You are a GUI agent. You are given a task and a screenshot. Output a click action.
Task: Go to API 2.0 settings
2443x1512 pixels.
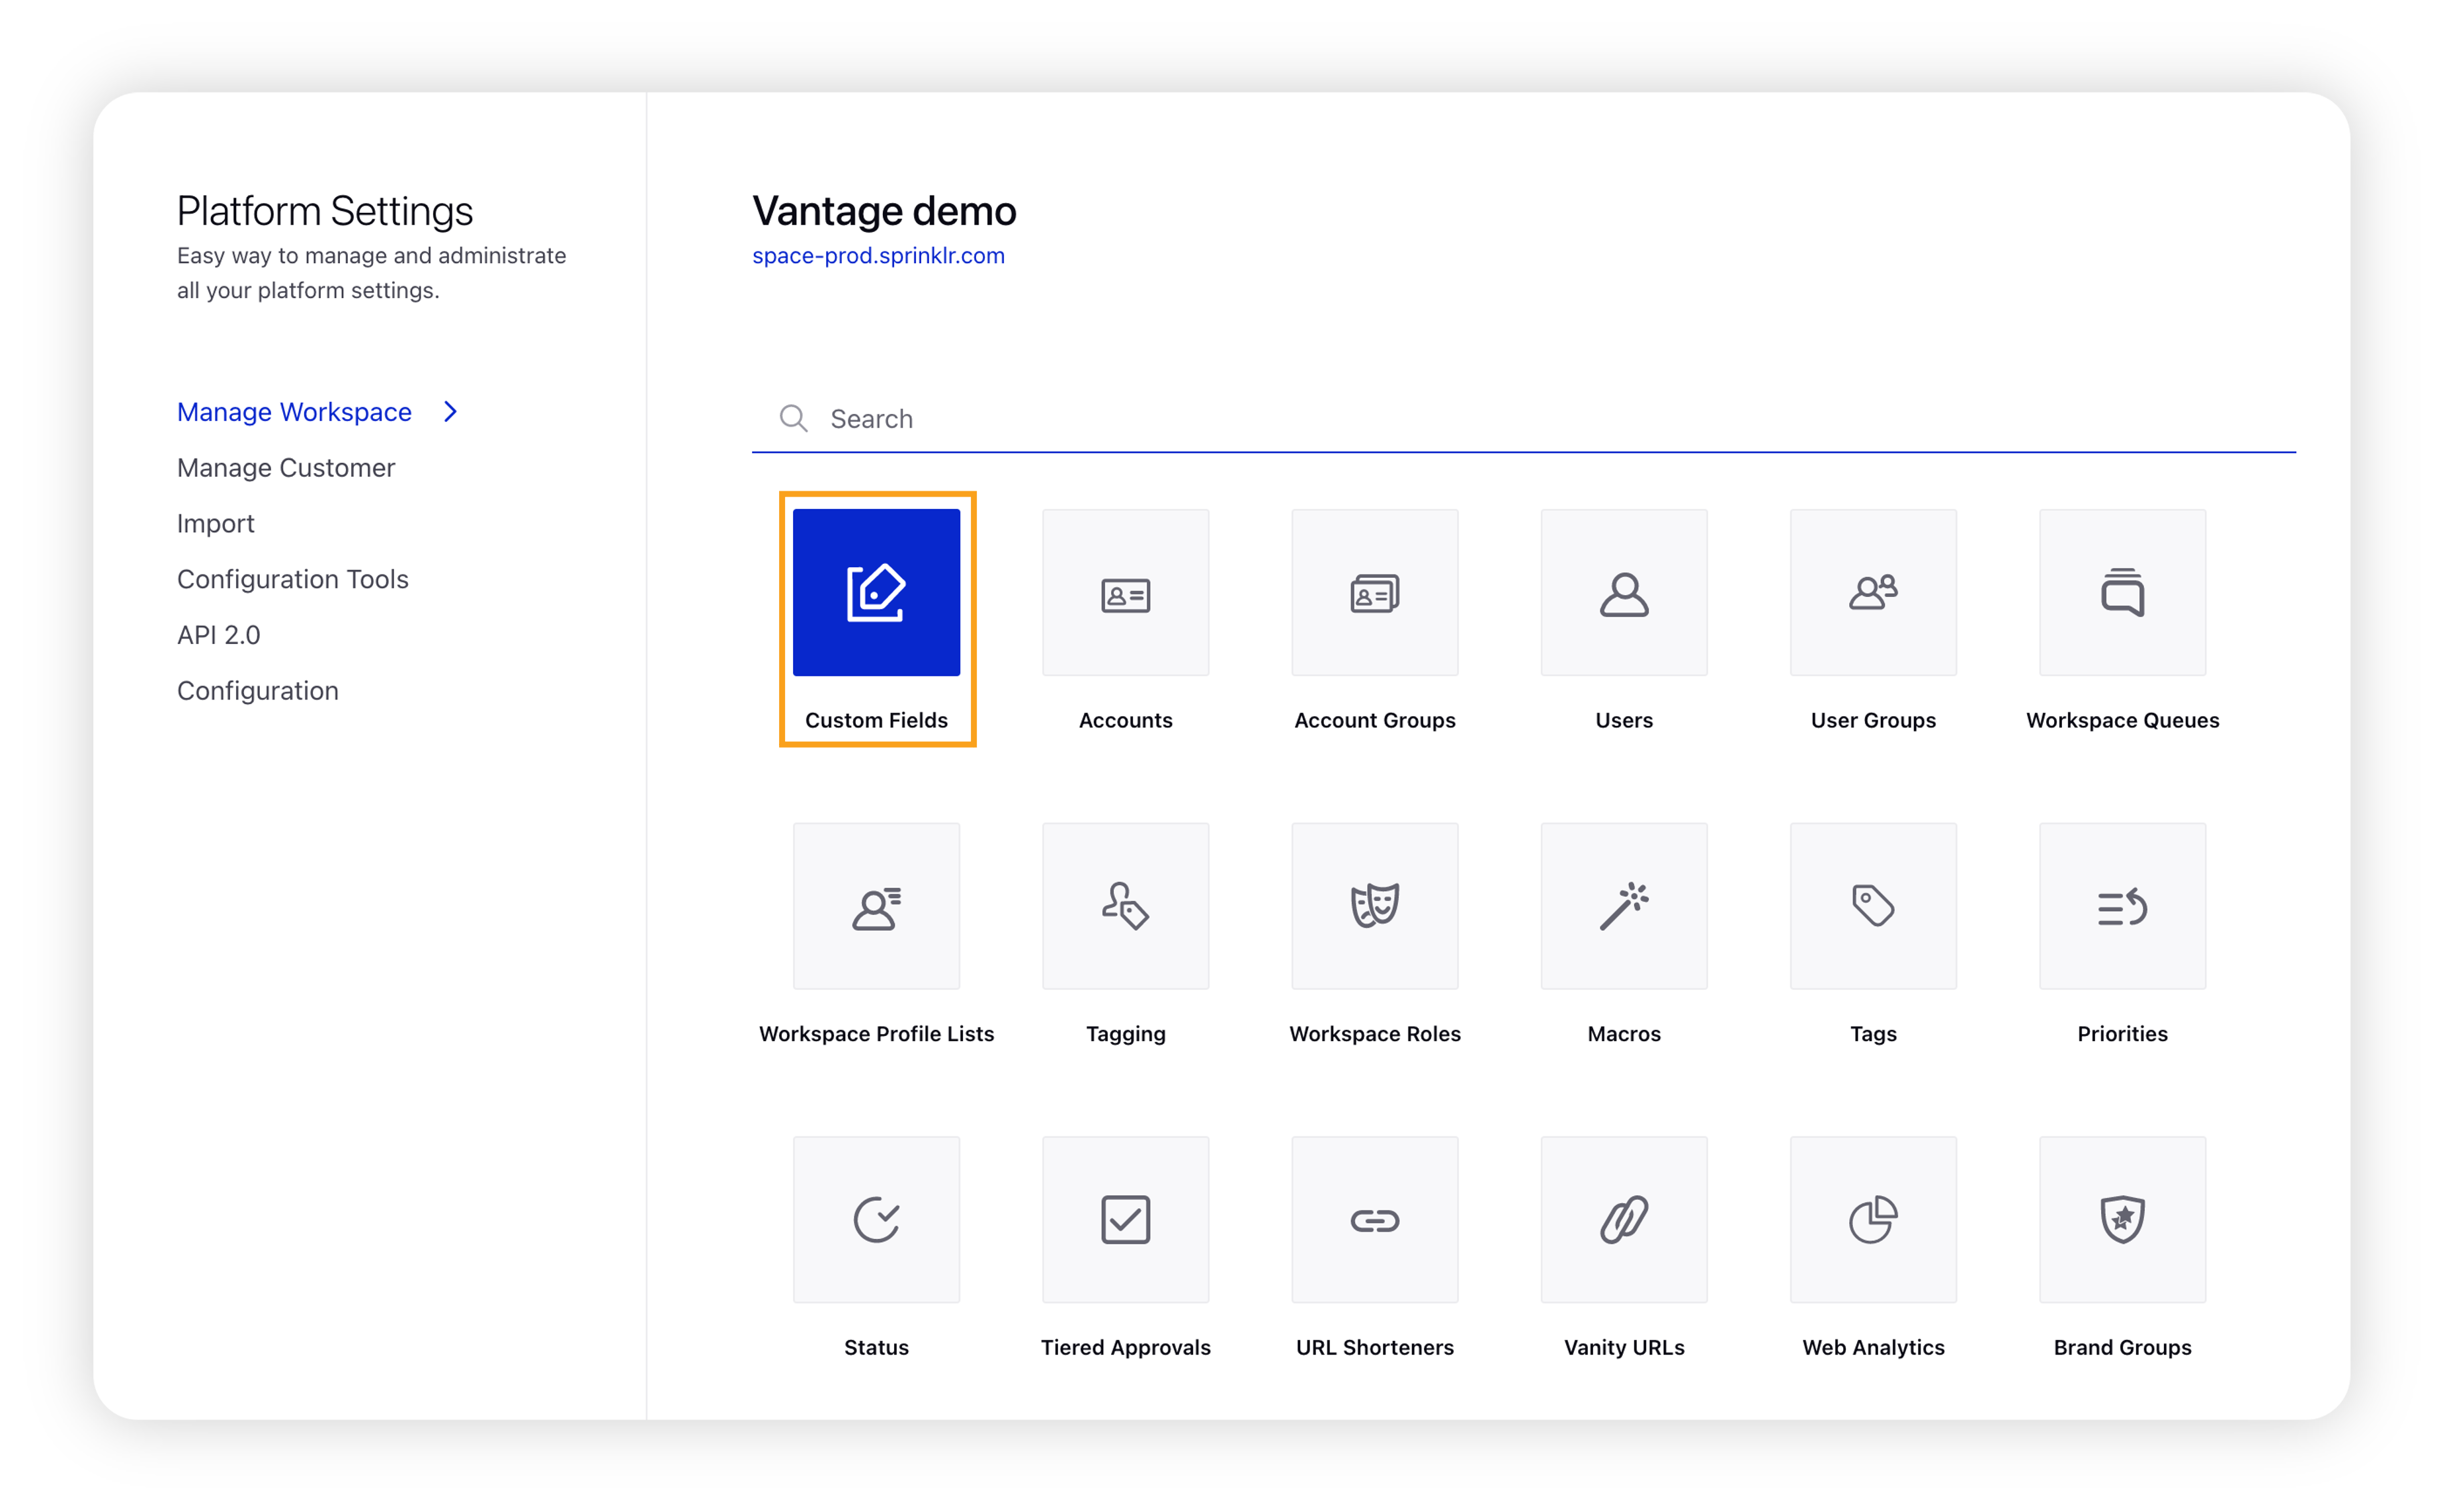point(219,635)
